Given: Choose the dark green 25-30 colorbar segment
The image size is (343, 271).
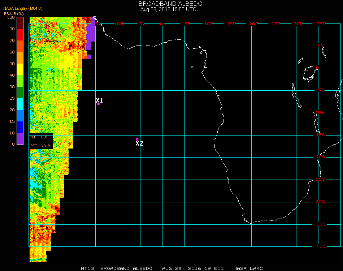Looking at the screenshot, I should point(20,93).
